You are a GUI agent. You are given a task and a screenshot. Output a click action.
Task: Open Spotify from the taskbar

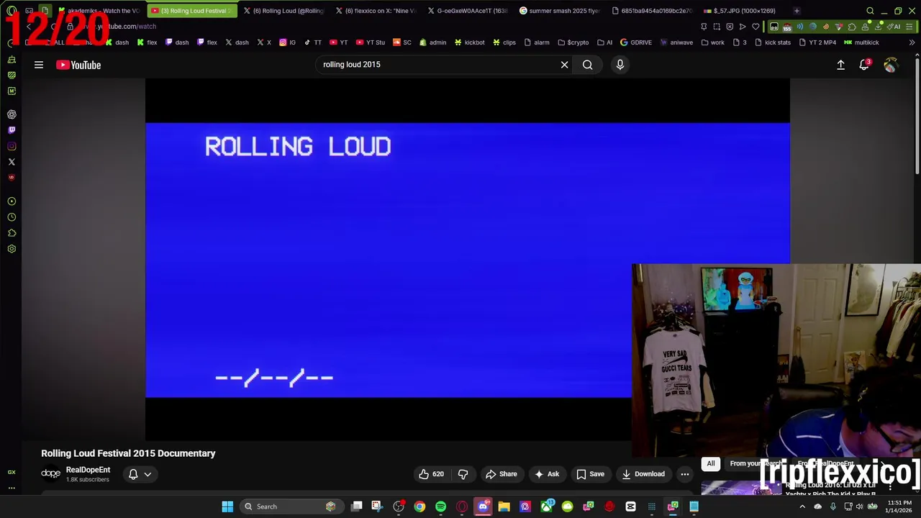[x=440, y=506]
